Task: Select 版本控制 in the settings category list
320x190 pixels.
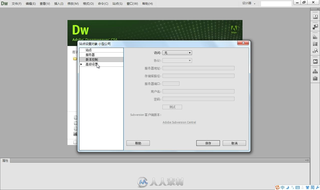Action: (101, 59)
